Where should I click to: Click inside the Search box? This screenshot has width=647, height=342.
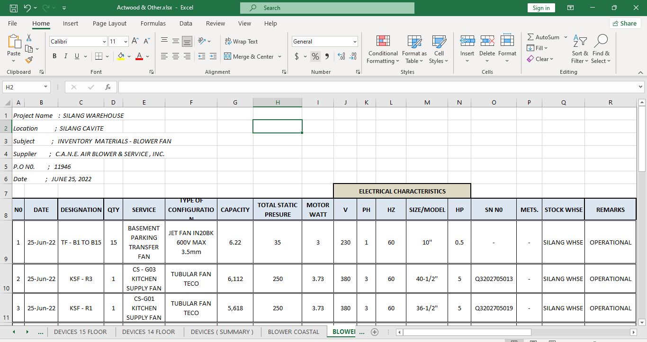[x=327, y=8]
